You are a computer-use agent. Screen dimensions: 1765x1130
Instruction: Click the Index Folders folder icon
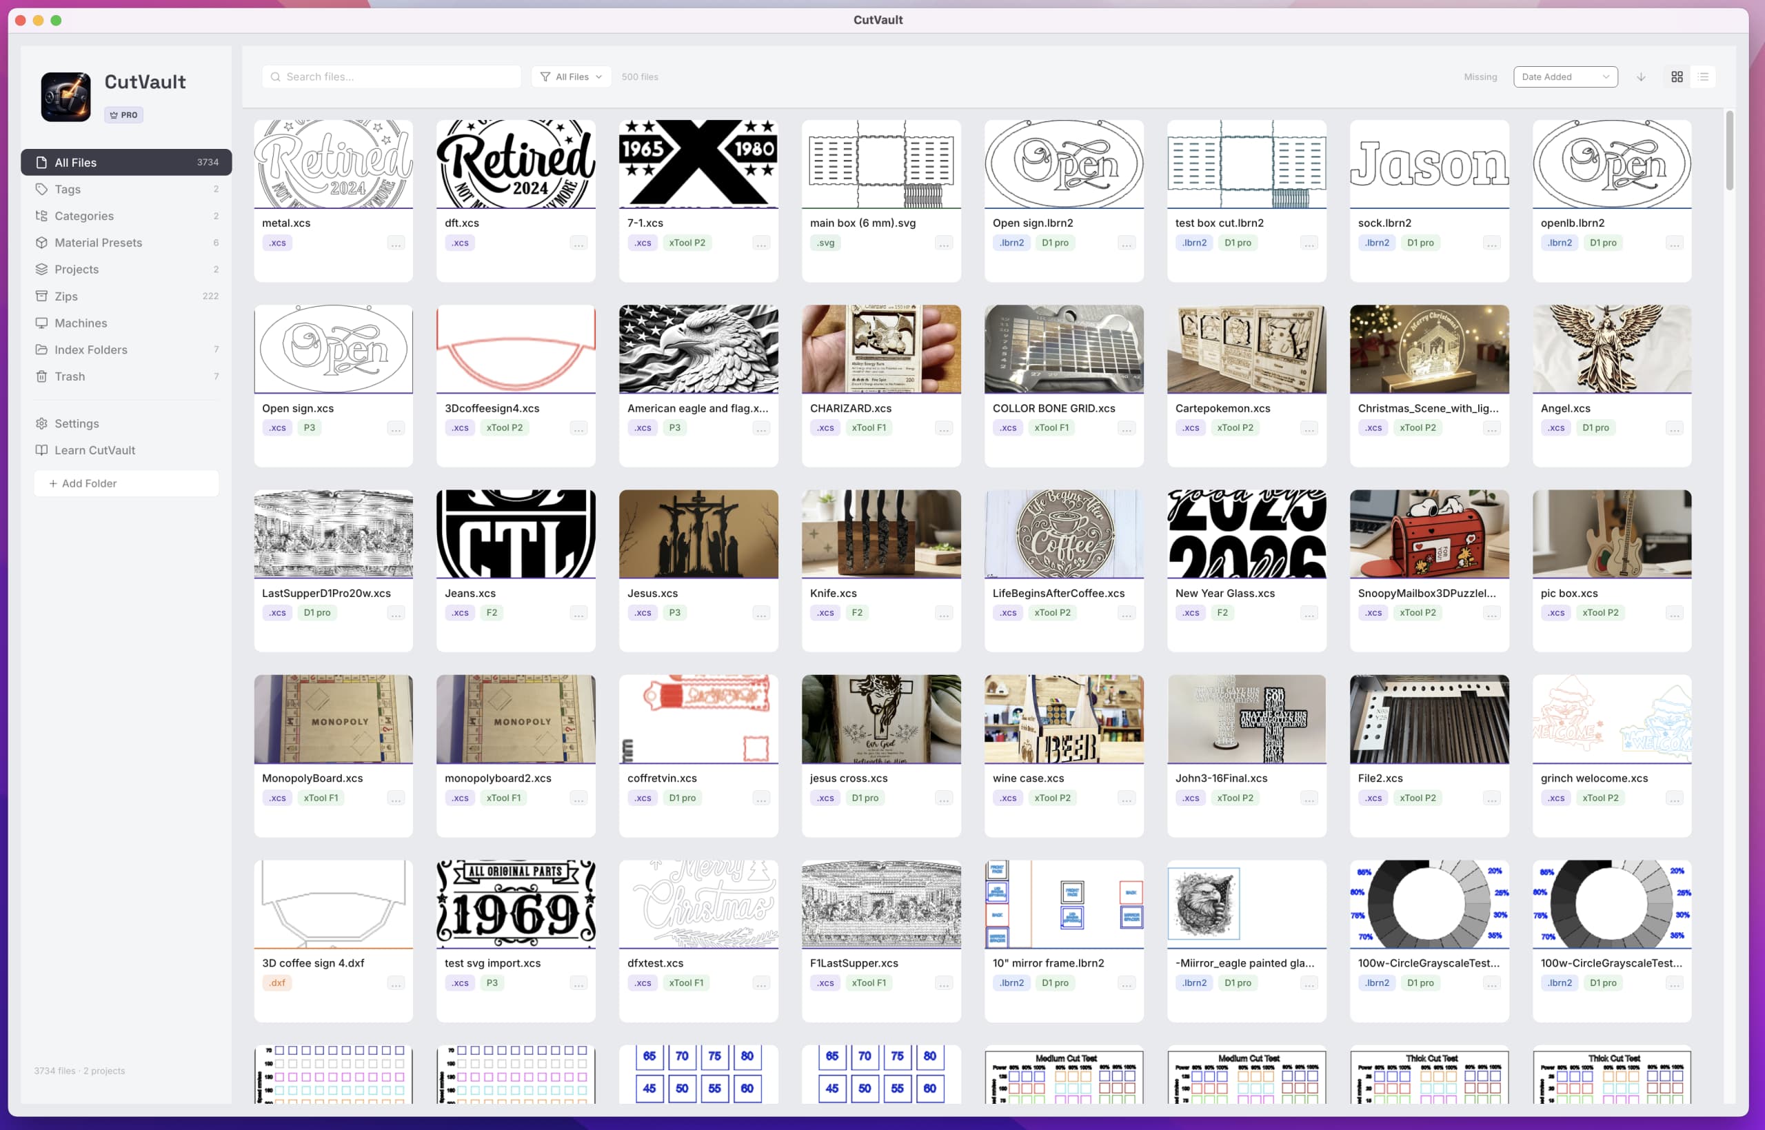[42, 350]
